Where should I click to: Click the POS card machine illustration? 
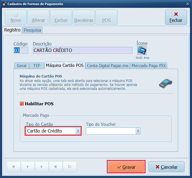pyautogui.click(x=166, y=82)
